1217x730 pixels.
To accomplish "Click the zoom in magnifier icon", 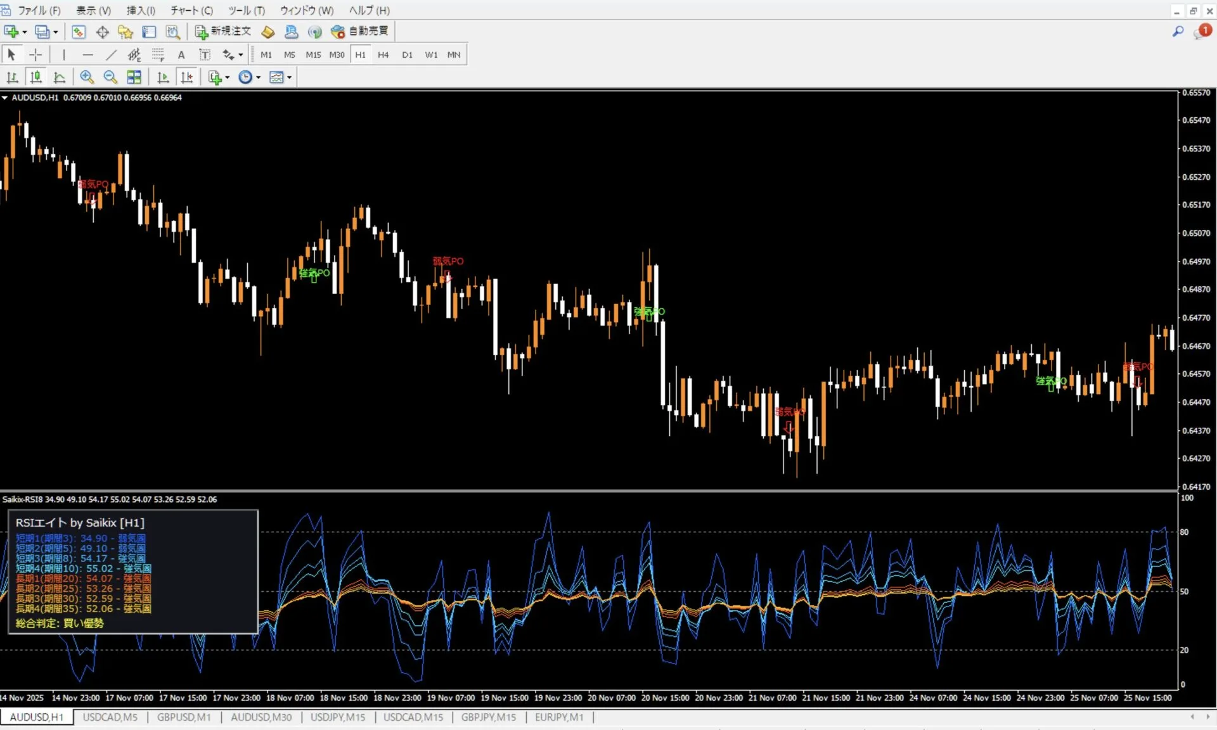I will point(87,77).
